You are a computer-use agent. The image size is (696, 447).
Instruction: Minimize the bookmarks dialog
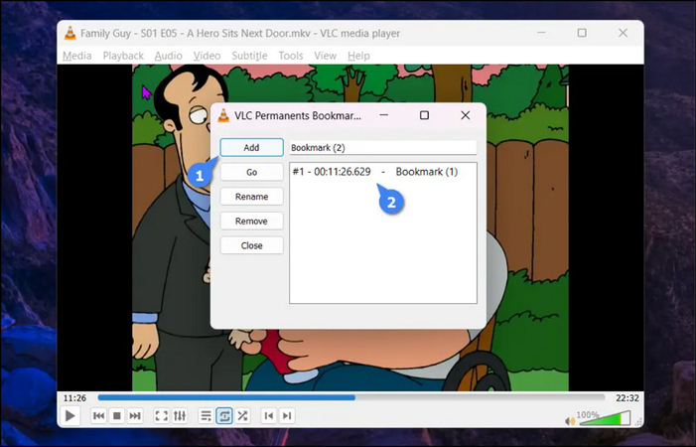[x=384, y=115]
